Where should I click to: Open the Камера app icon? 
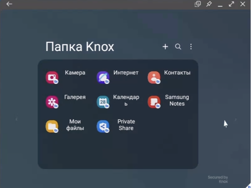[x=52, y=77]
